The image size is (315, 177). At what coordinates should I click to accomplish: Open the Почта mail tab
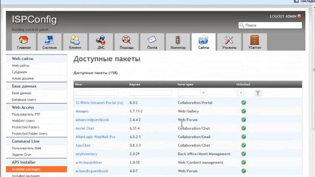click(152, 42)
